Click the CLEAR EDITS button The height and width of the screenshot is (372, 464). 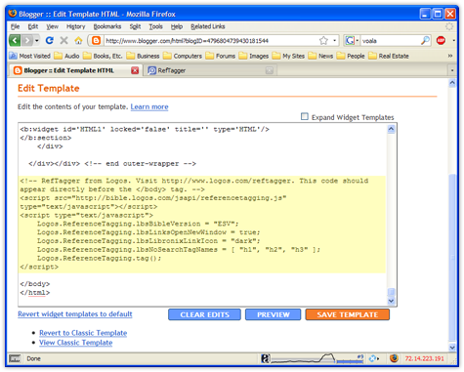pyautogui.click(x=204, y=314)
